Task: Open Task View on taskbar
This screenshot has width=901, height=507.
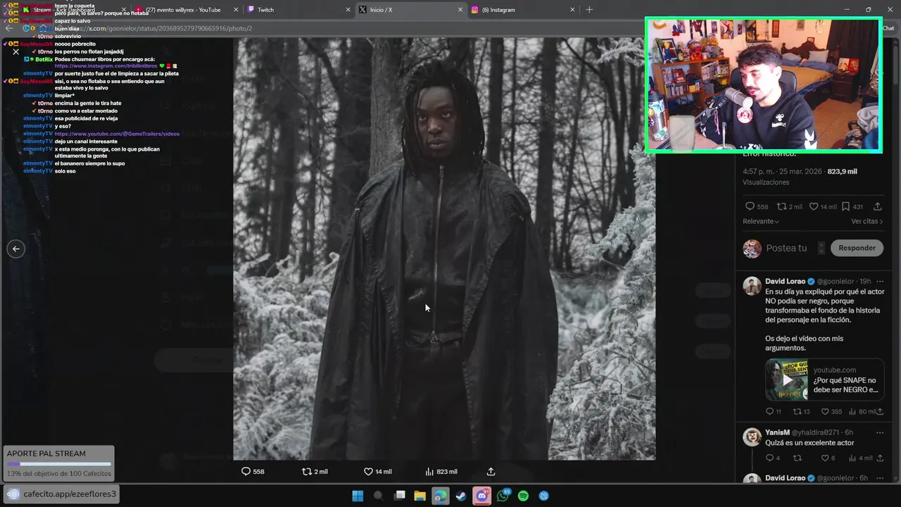Action: pos(400,496)
